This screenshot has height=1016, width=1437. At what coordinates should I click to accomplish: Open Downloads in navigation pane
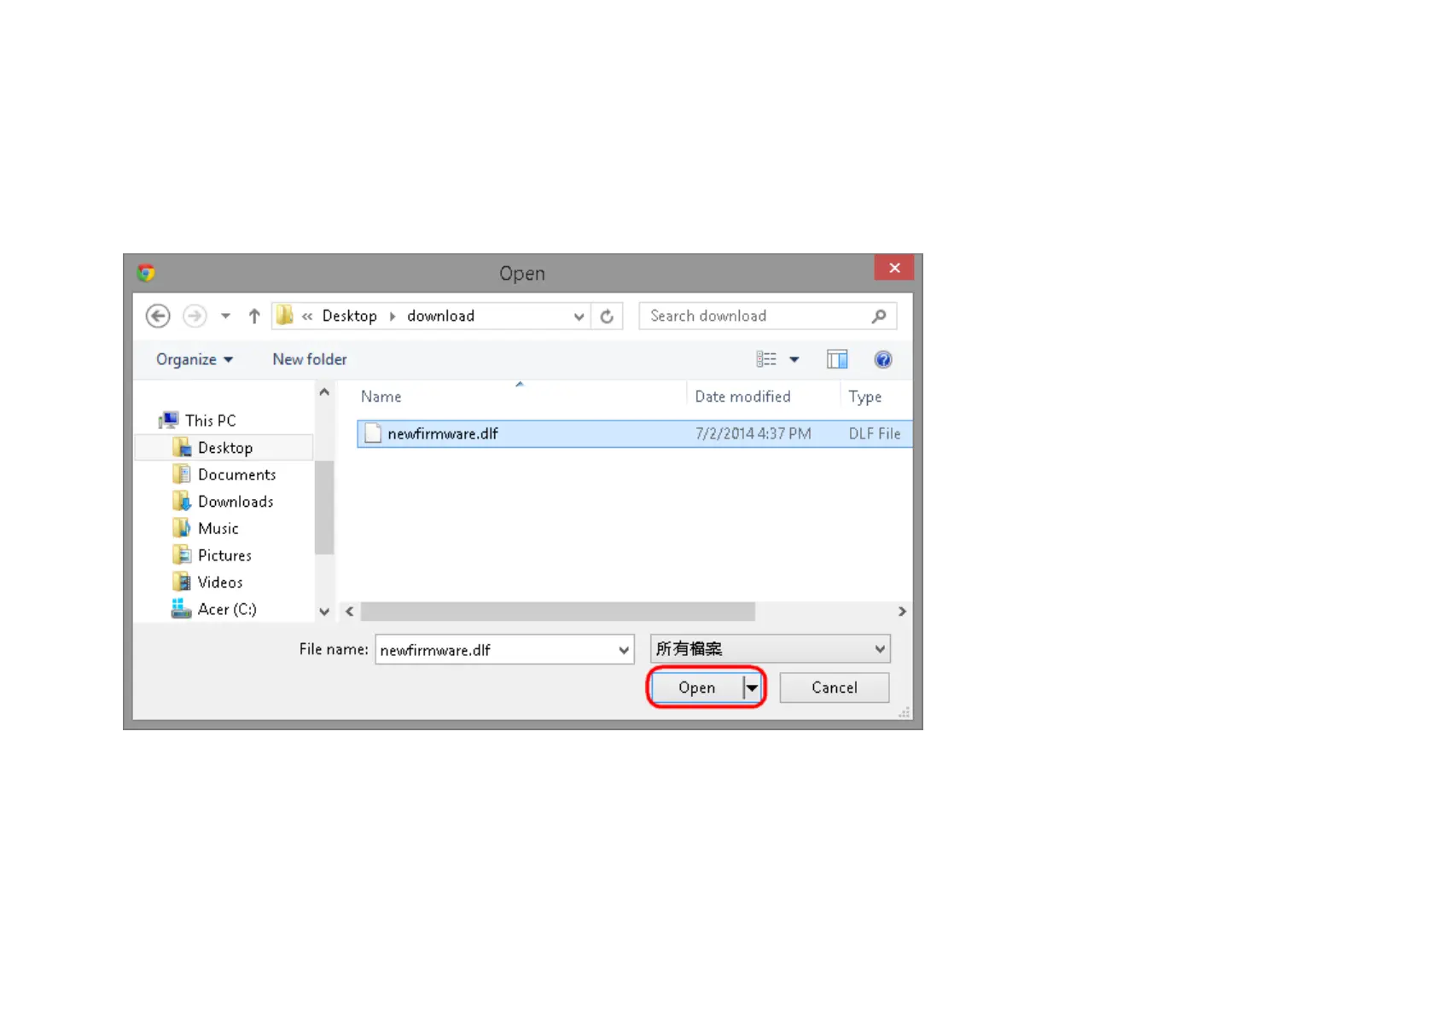coord(236,502)
